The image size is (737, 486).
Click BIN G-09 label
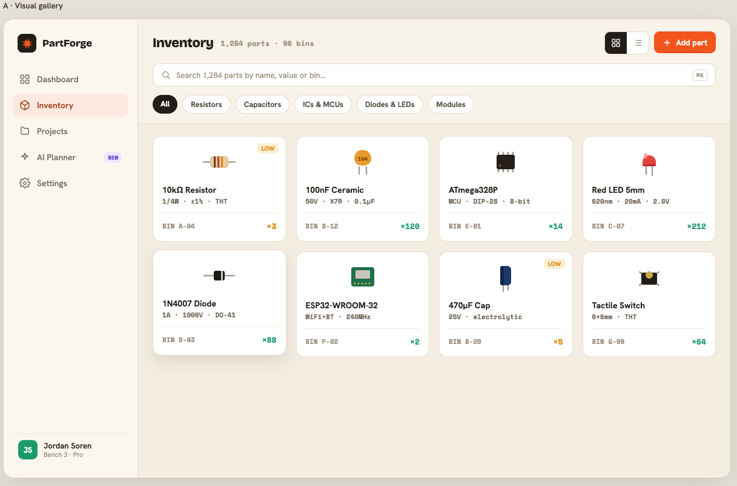pyautogui.click(x=608, y=342)
